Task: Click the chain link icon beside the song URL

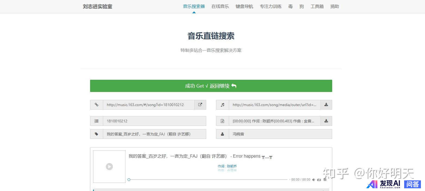Action: click(x=97, y=105)
